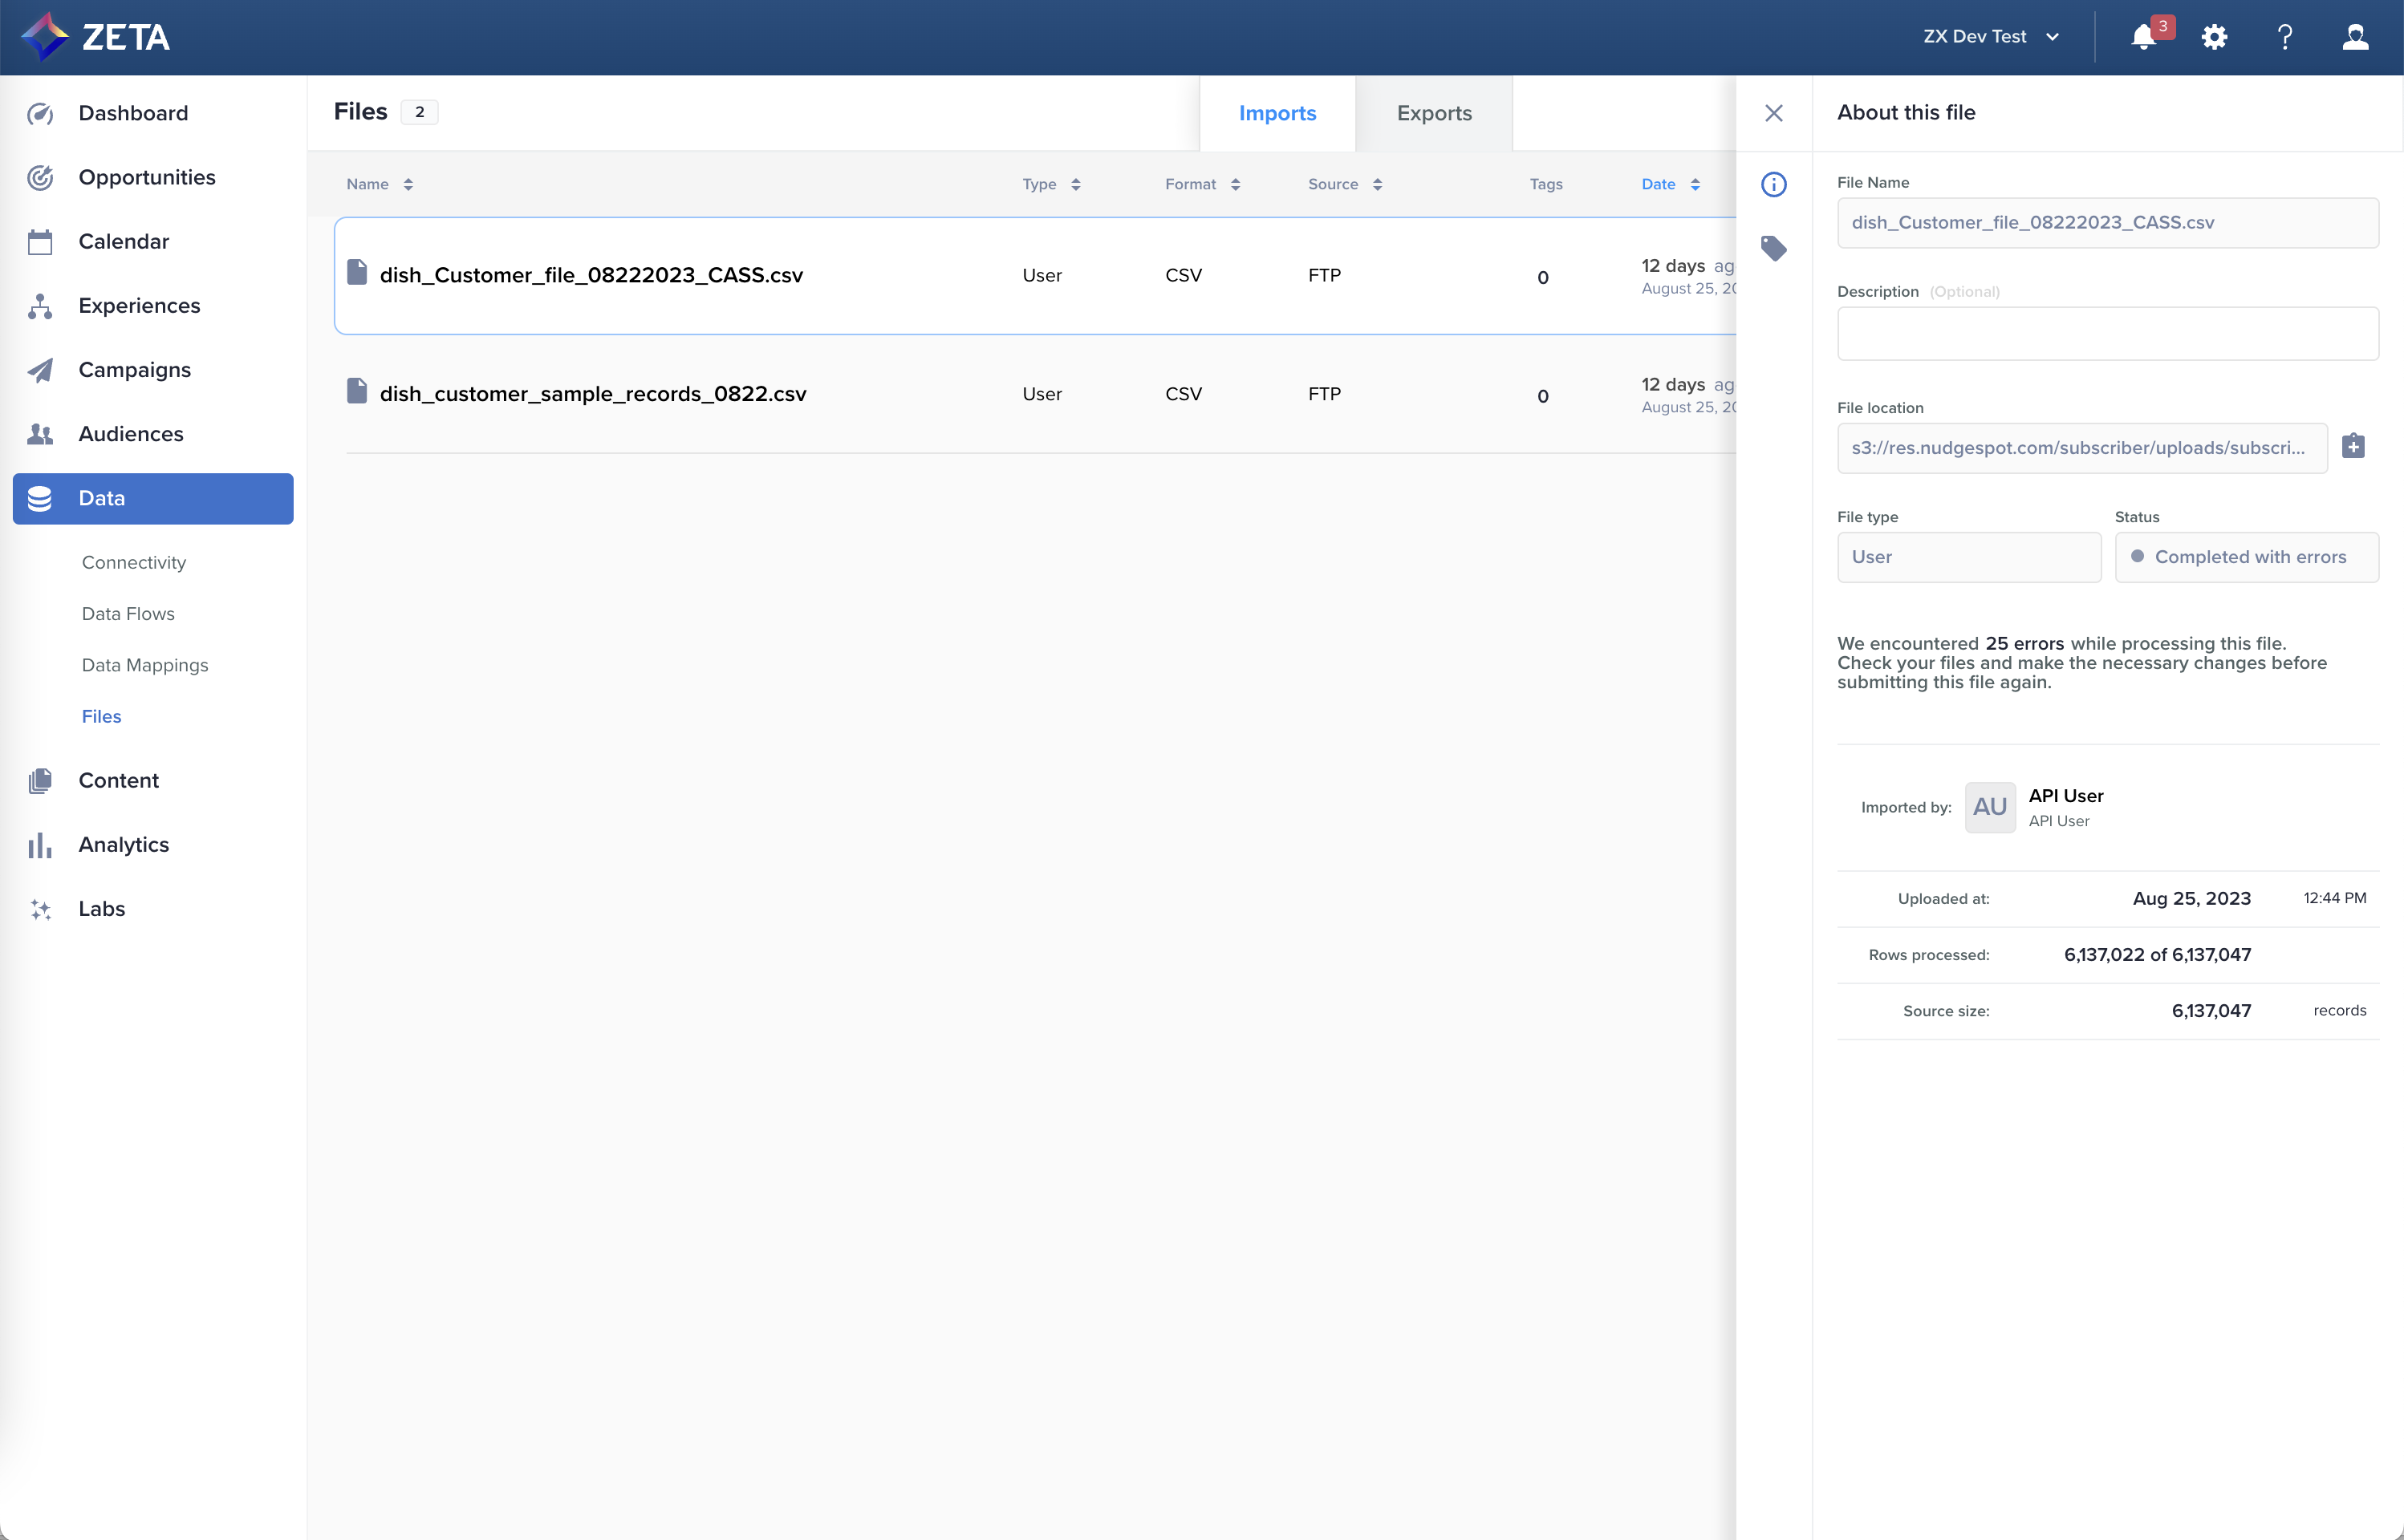Open the tags panel icon
The width and height of the screenshot is (2404, 1540).
1773,248
